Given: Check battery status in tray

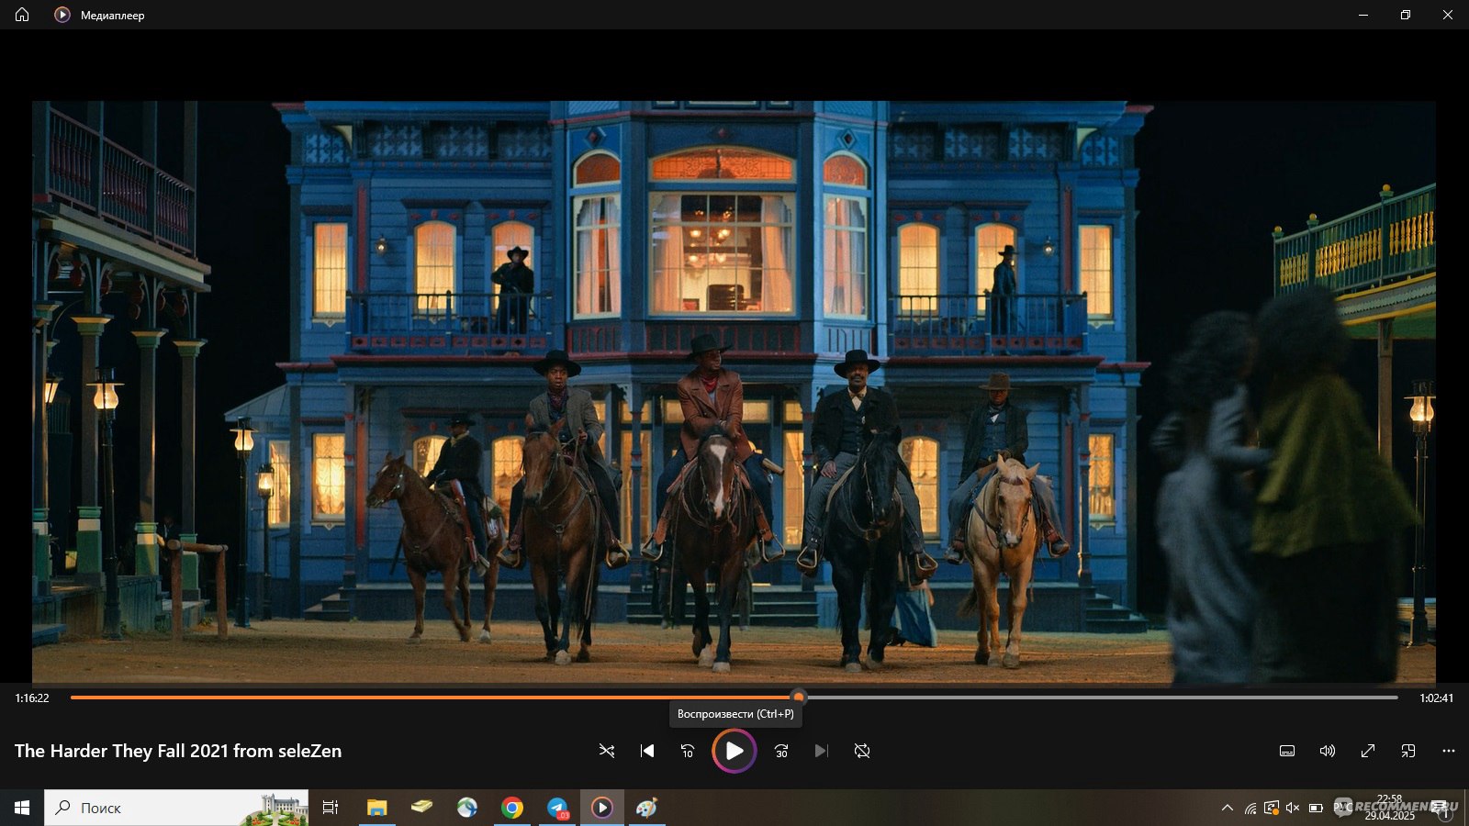Looking at the screenshot, I should pos(1316,808).
